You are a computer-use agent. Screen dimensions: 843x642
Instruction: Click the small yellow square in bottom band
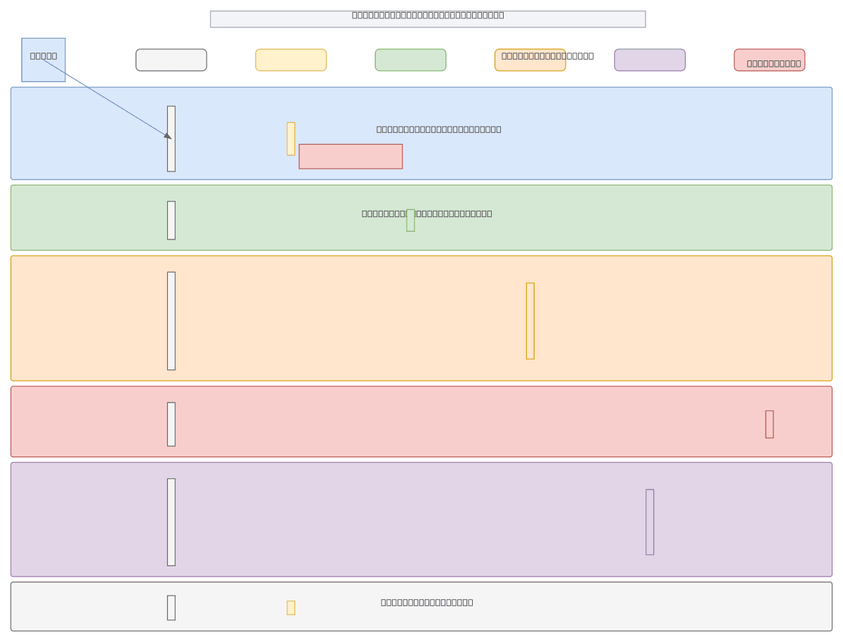(x=291, y=608)
